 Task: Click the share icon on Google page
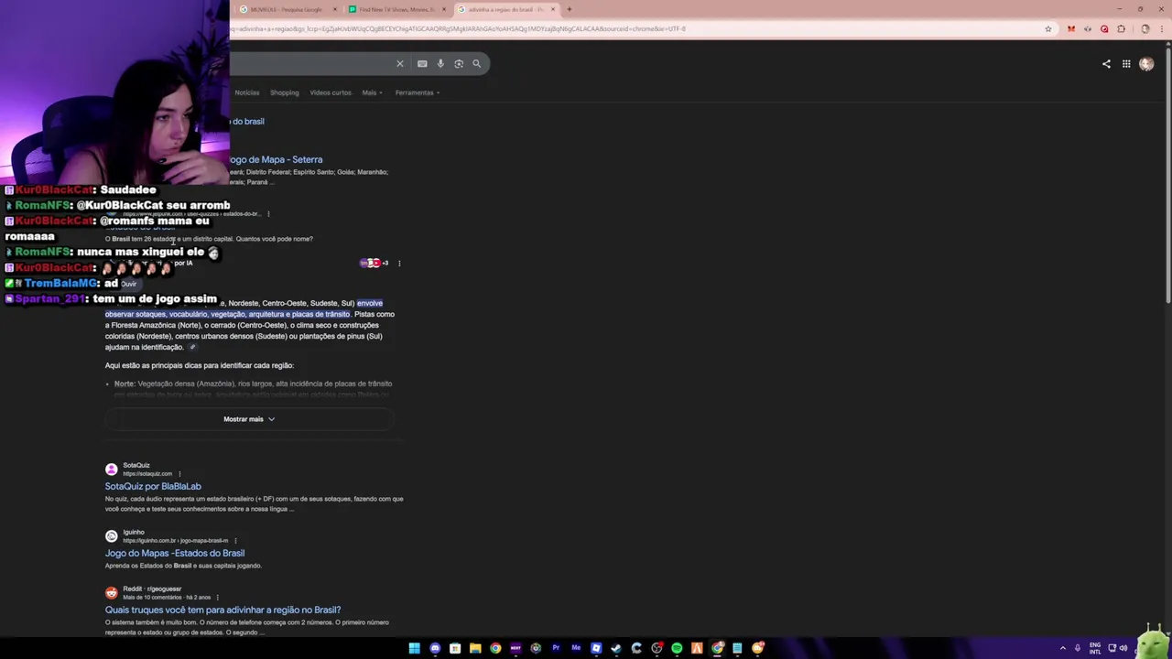pyautogui.click(x=1106, y=64)
